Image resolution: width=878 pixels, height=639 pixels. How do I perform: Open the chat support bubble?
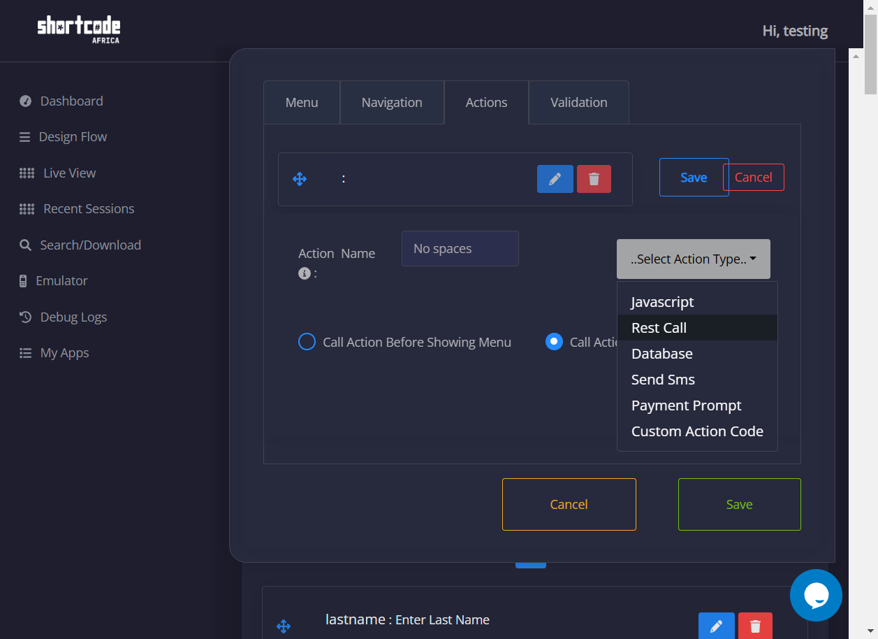[816, 595]
